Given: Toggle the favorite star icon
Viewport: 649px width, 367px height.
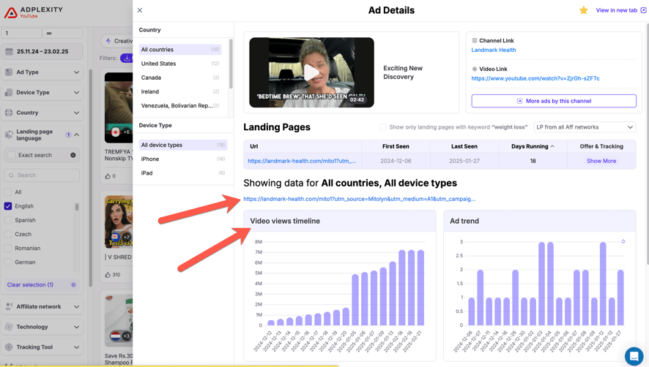Looking at the screenshot, I should pos(584,10).
